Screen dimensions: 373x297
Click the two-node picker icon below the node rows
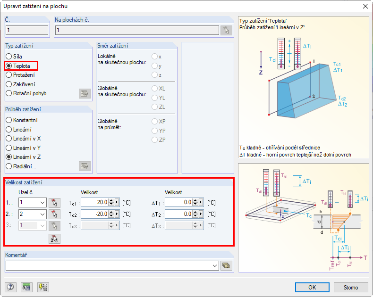(x=54, y=239)
